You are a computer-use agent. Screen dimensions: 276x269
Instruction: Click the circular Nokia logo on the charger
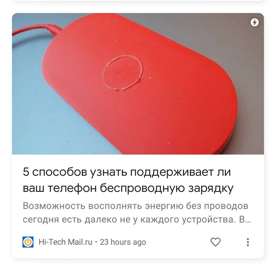pyautogui.click(x=122, y=73)
